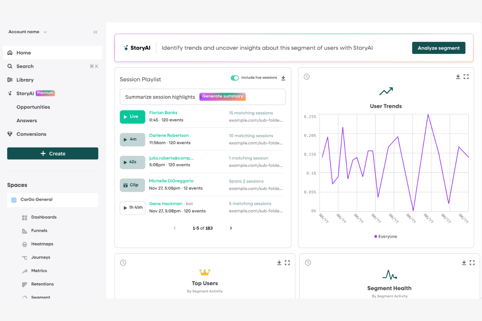Image resolution: width=482 pixels, height=321 pixels.
Task: Download the Session Playlist data
Action: pyautogui.click(x=283, y=78)
